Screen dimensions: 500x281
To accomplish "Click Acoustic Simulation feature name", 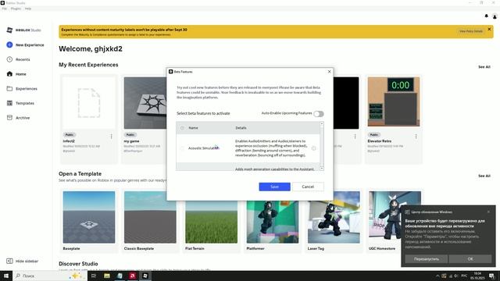I will [204, 148].
